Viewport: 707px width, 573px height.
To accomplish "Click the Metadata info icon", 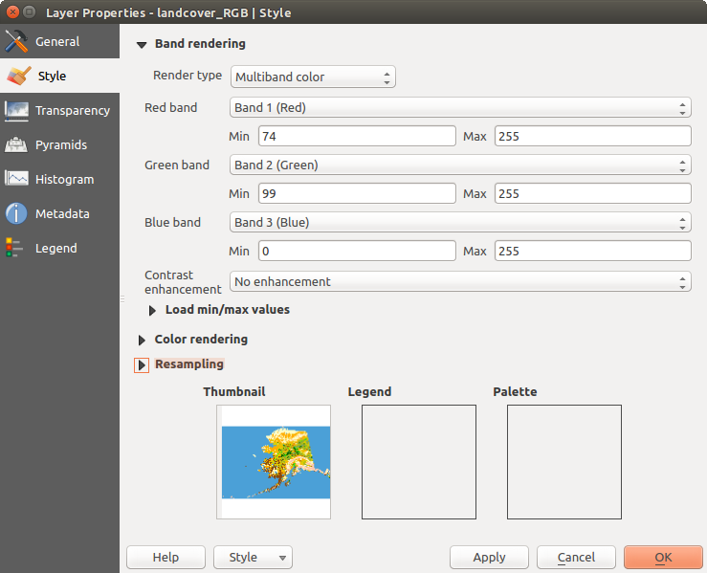I will tap(16, 214).
